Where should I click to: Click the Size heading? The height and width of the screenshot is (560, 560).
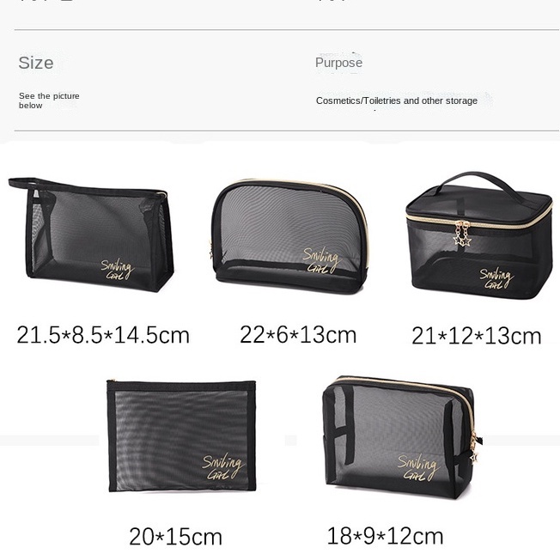[36, 63]
